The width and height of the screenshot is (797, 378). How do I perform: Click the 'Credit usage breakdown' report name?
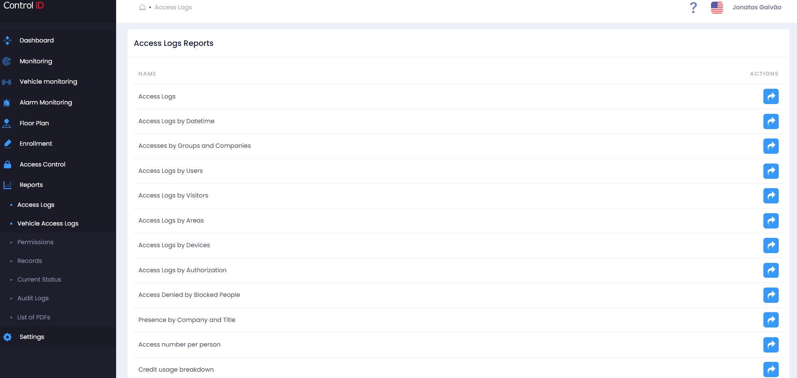[176, 370]
